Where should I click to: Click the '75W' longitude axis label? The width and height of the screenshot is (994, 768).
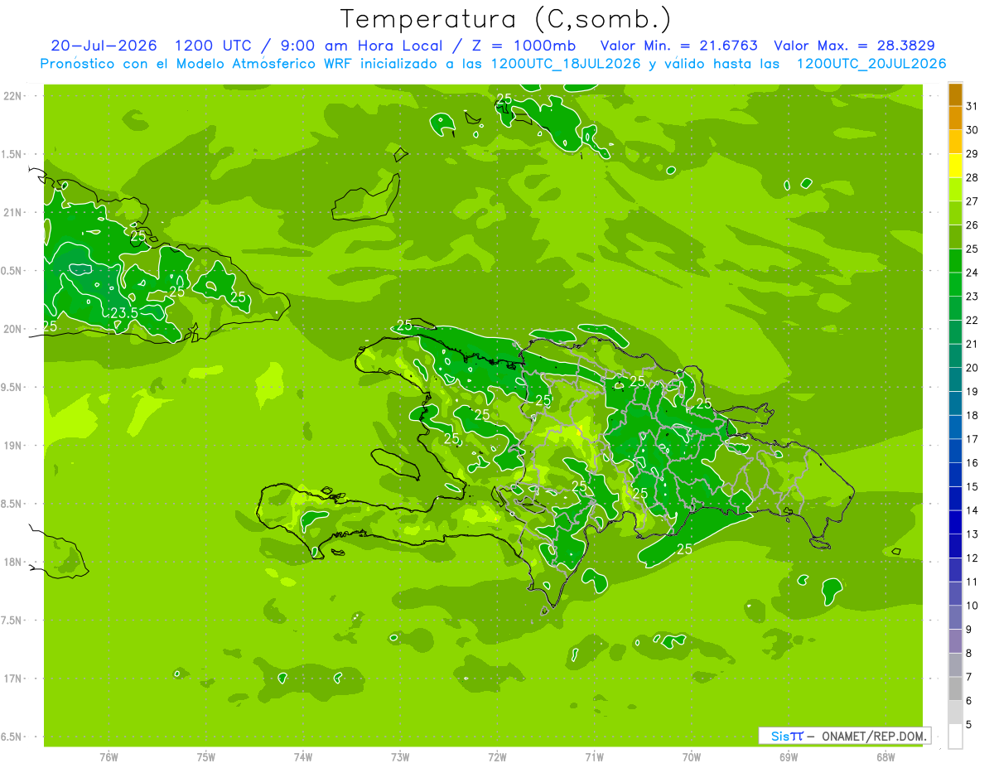(206, 757)
